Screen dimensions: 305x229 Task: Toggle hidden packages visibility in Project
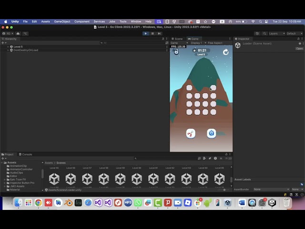[x=228, y=158]
